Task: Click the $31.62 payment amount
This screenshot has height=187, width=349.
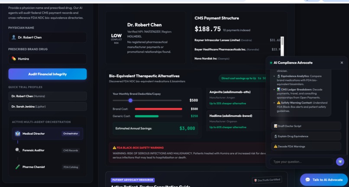Action: pos(275,40)
